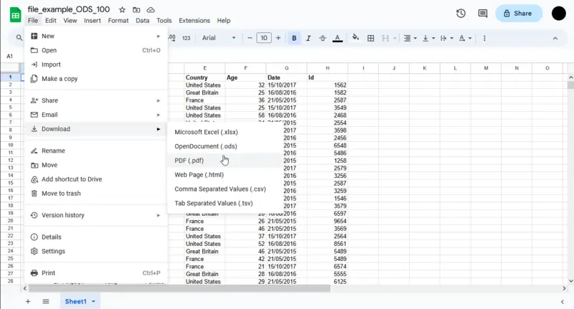Open Settings from the File menu
Screen dimensions: 574x309
click(x=96, y=251)
